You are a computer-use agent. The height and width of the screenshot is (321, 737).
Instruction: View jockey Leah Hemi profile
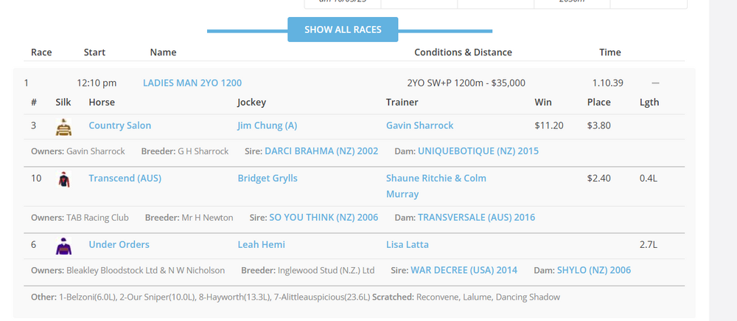point(261,245)
